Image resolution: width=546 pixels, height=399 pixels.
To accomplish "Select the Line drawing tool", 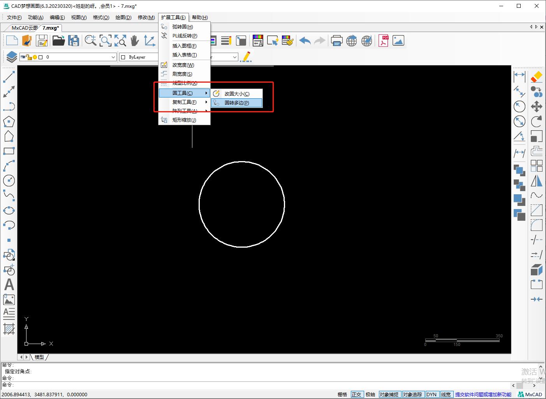I will coord(9,77).
